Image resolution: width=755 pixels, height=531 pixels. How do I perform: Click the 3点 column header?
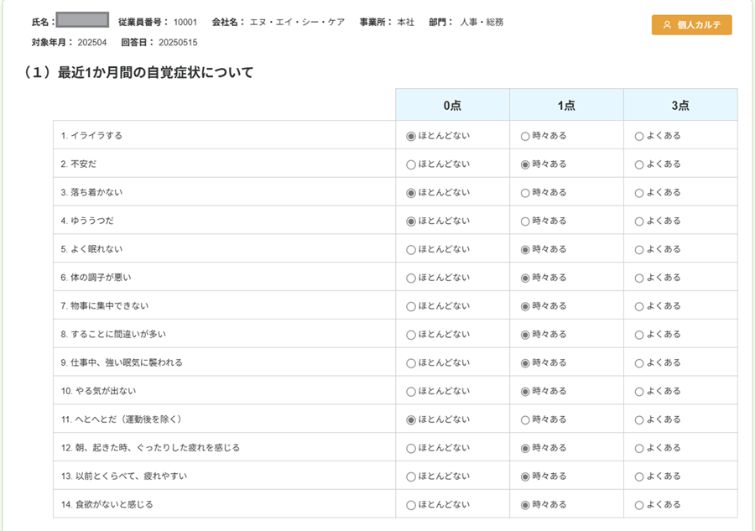point(680,106)
